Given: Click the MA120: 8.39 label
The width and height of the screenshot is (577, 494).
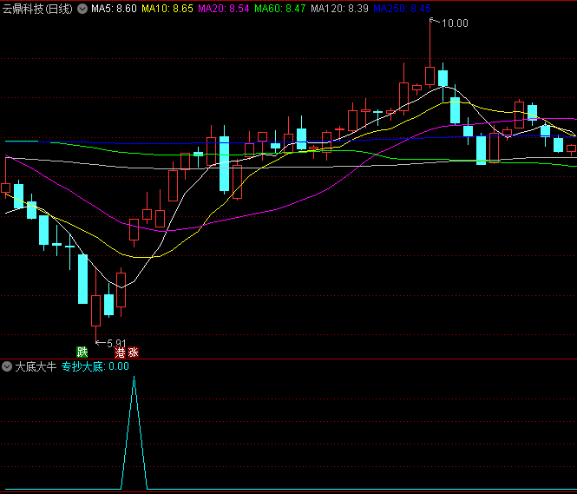Looking at the screenshot, I should pyautogui.click(x=339, y=9).
